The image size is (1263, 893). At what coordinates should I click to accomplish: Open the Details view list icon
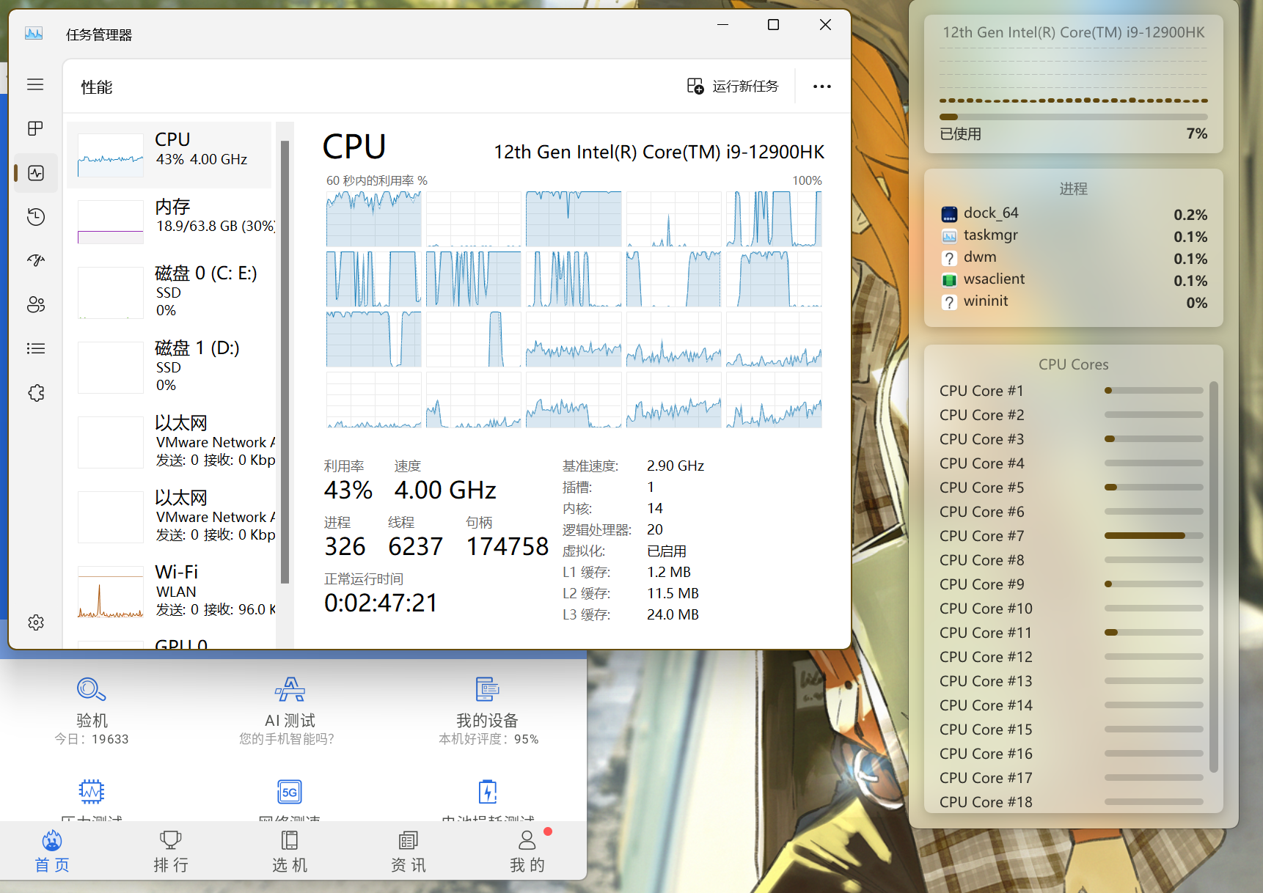(35, 348)
